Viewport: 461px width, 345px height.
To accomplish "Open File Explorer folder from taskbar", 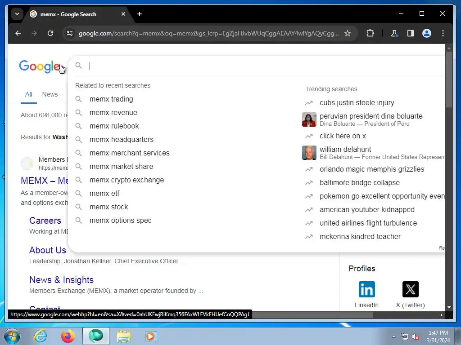I will click(124, 336).
